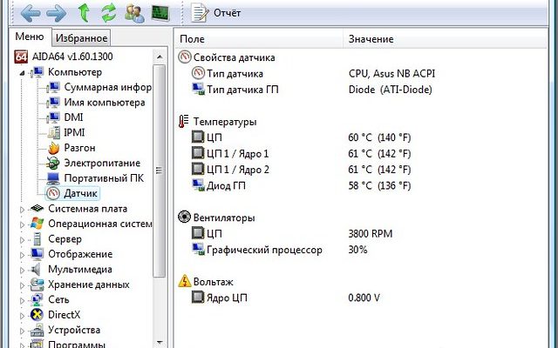The height and width of the screenshot is (348, 558).
Task: Click the green monitor graph toolbar icon
Action: 160,13
